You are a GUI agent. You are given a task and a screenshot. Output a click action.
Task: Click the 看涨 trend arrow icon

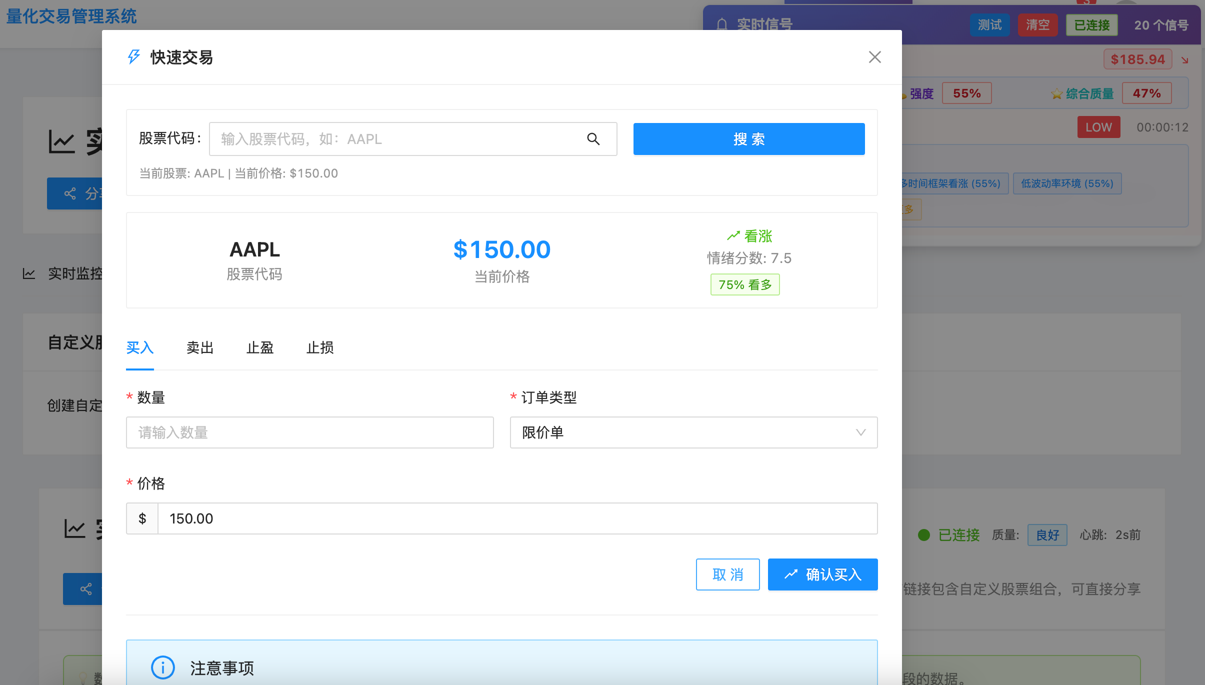pos(733,235)
